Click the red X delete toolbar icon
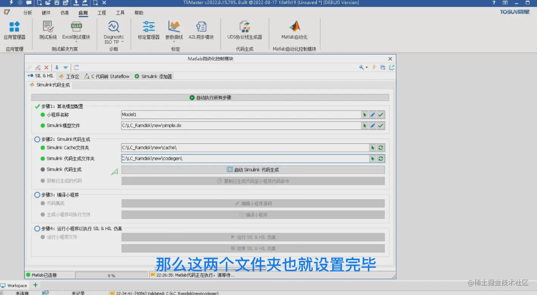 [46, 67]
